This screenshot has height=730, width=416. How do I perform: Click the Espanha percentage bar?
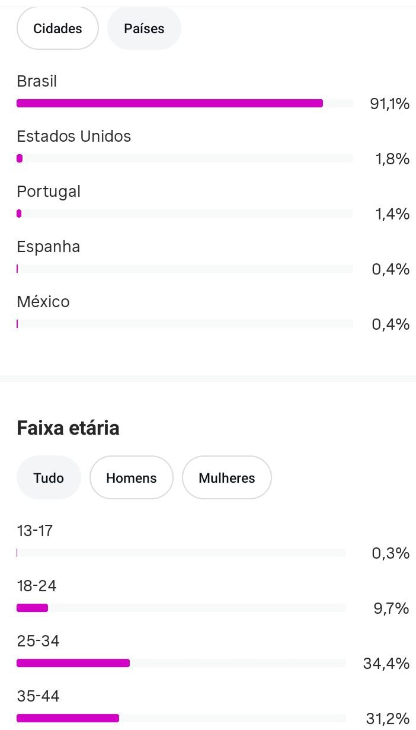click(185, 269)
